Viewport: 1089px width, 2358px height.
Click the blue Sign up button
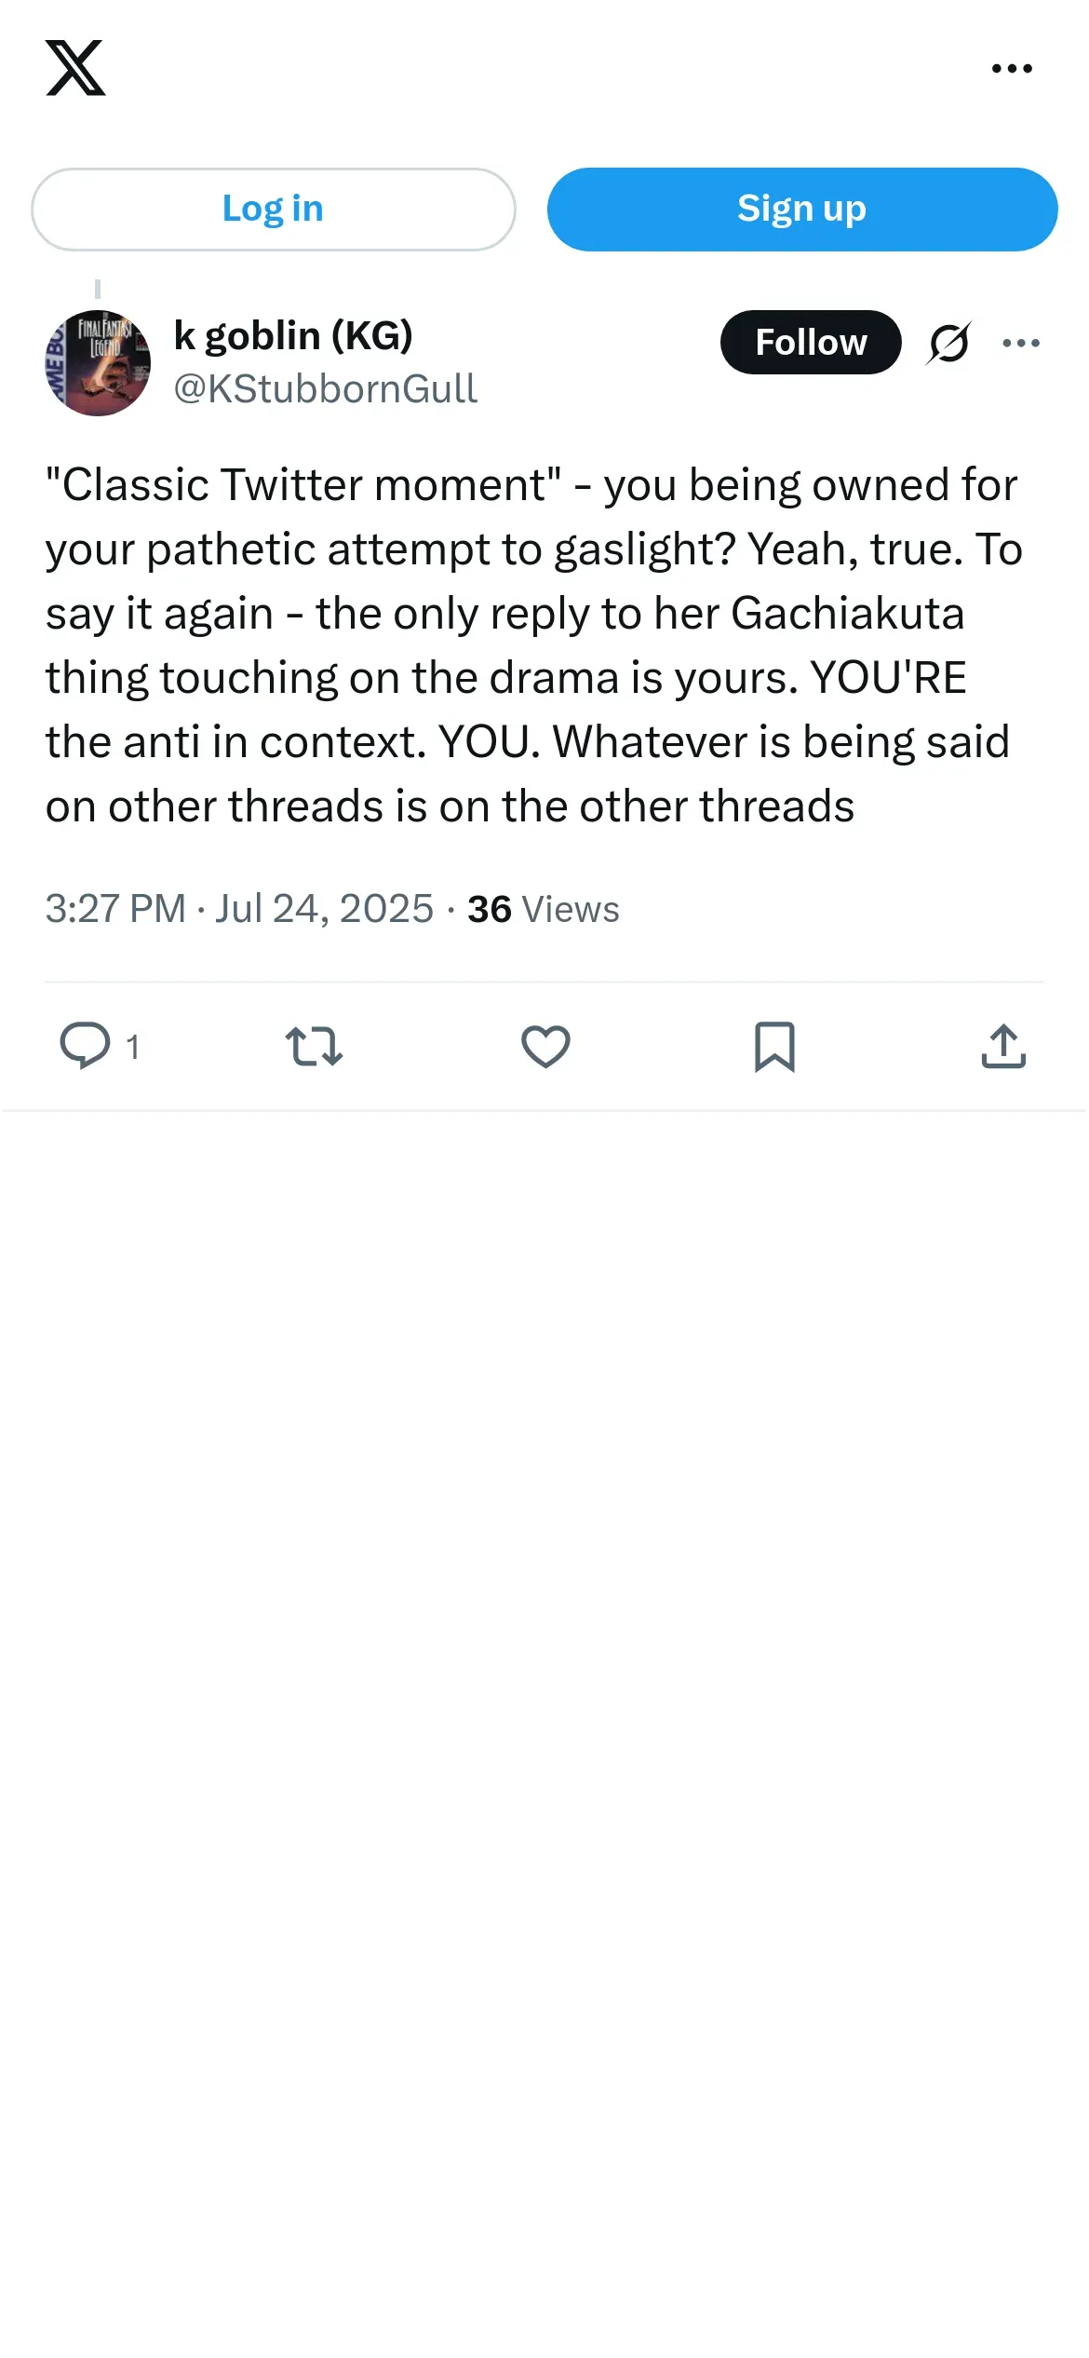[802, 209]
